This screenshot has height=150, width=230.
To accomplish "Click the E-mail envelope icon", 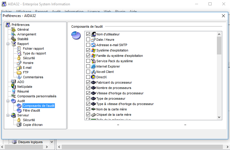I will 19,68.
